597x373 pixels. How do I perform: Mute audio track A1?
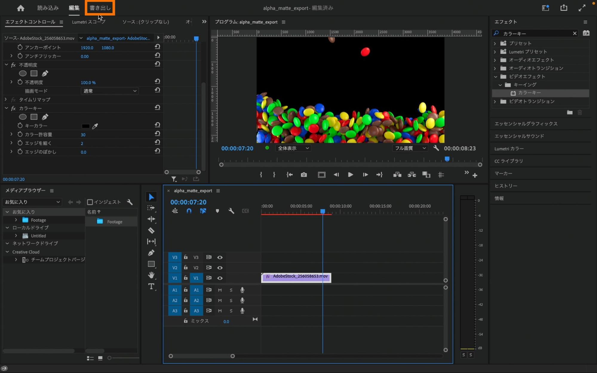coord(220,290)
